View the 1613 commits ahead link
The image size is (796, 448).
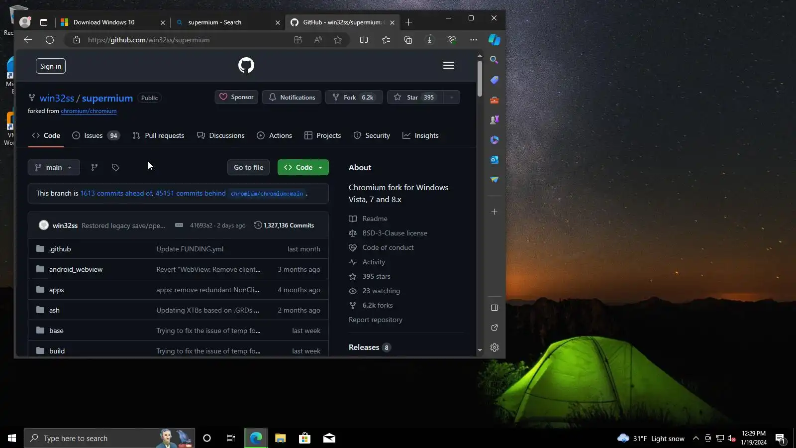point(116,193)
